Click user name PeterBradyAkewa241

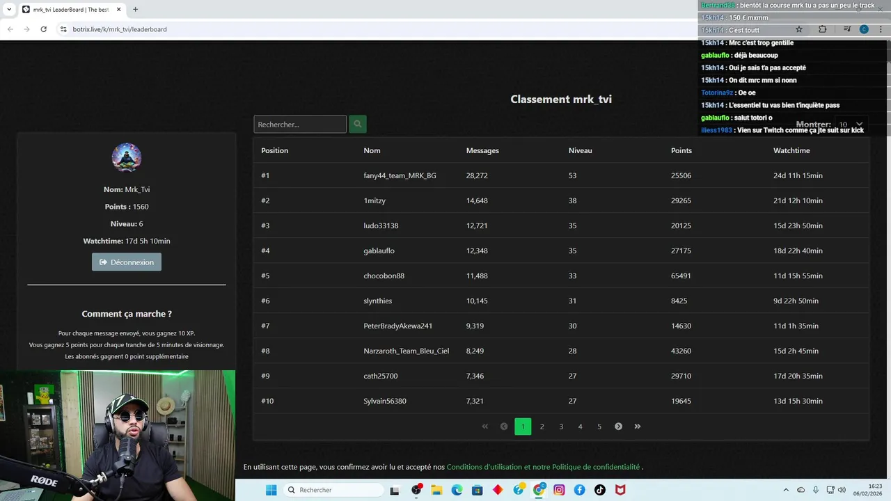[397, 326]
